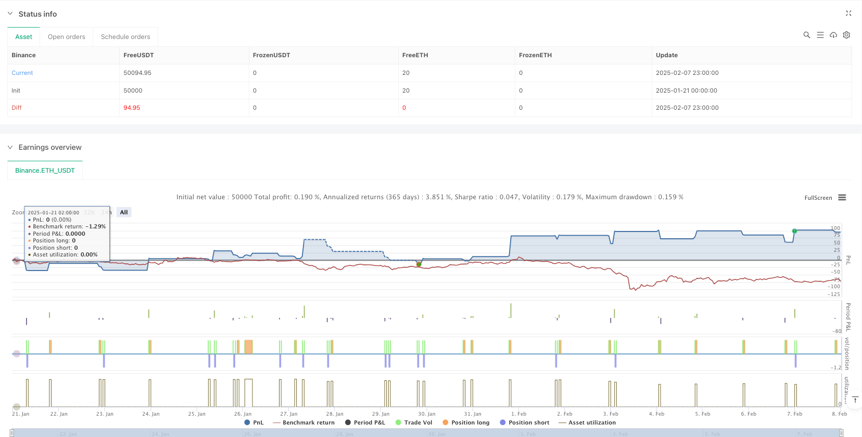The width and height of the screenshot is (862, 437).
Task: Click the cloud download icon
Action: coord(833,35)
